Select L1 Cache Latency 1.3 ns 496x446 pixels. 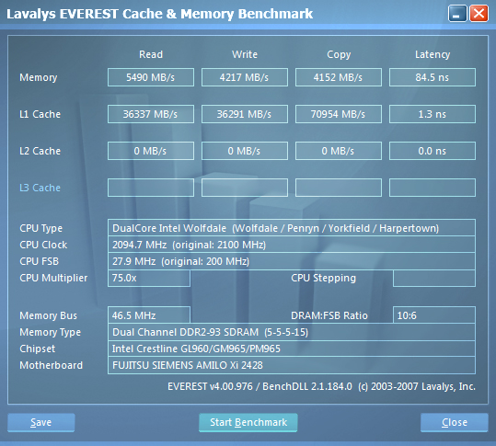tap(433, 114)
